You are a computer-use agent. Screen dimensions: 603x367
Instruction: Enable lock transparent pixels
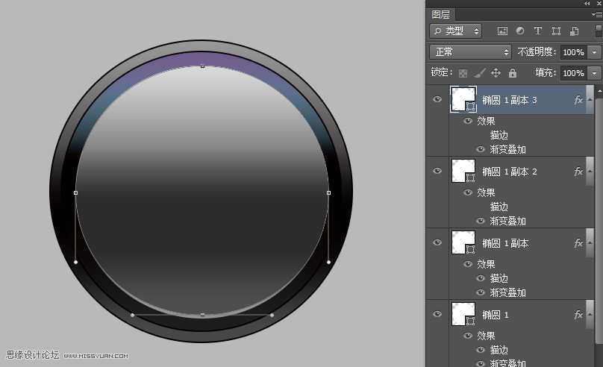pos(463,73)
